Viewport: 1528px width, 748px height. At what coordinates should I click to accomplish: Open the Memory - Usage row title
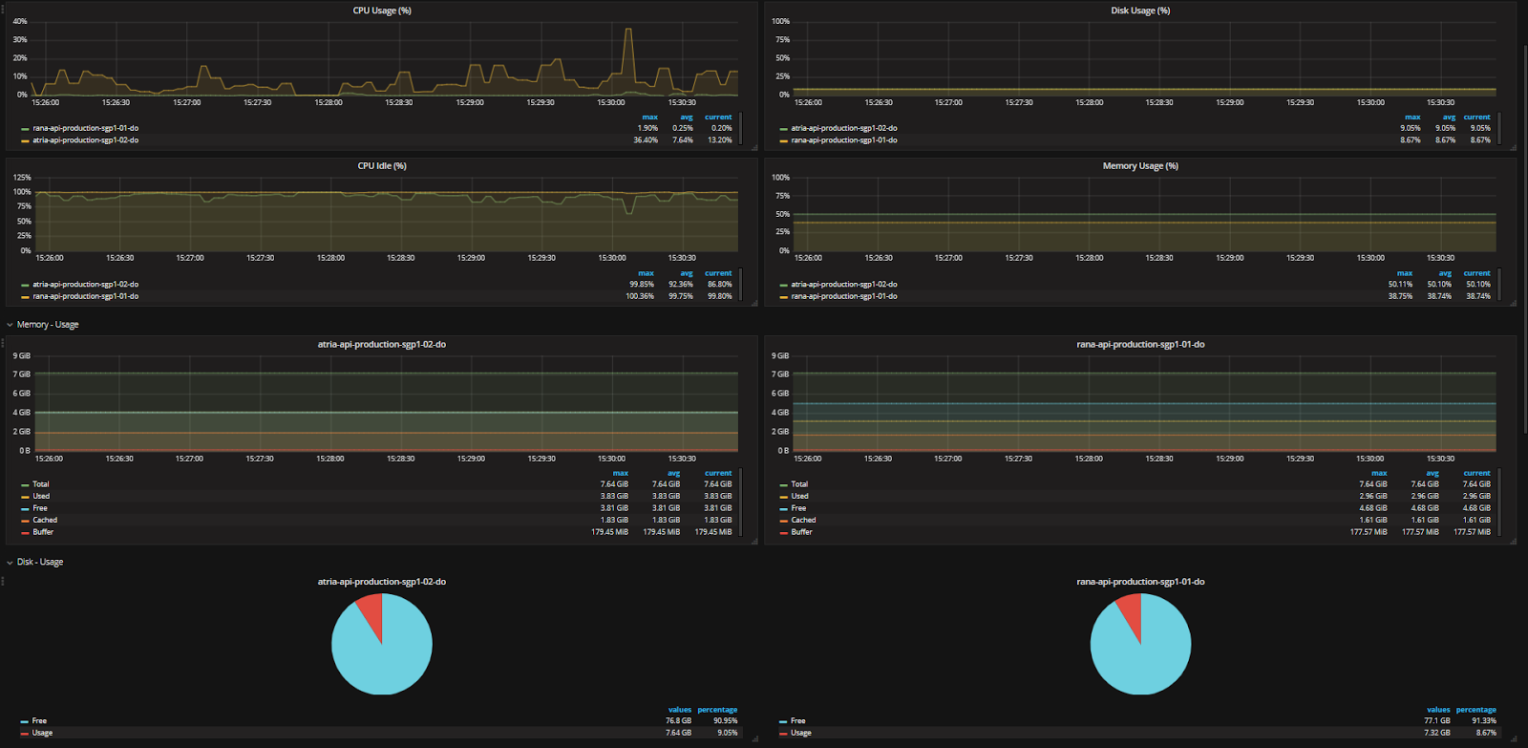tap(48, 325)
